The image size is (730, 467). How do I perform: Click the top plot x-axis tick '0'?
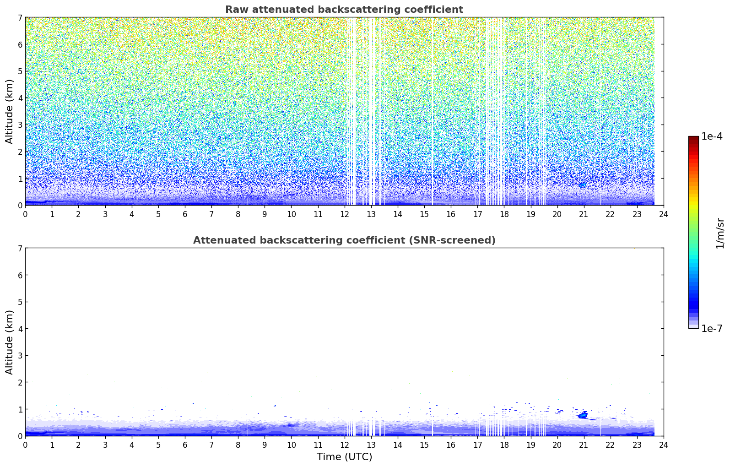(x=25, y=214)
